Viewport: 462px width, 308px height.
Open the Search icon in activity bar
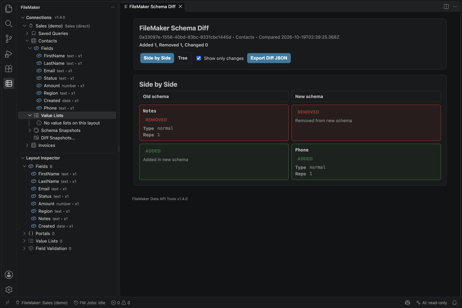pos(9,24)
